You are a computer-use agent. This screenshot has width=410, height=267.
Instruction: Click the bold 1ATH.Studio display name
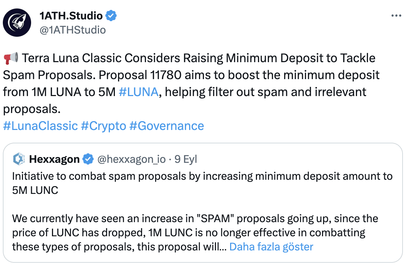pyautogui.click(x=71, y=16)
